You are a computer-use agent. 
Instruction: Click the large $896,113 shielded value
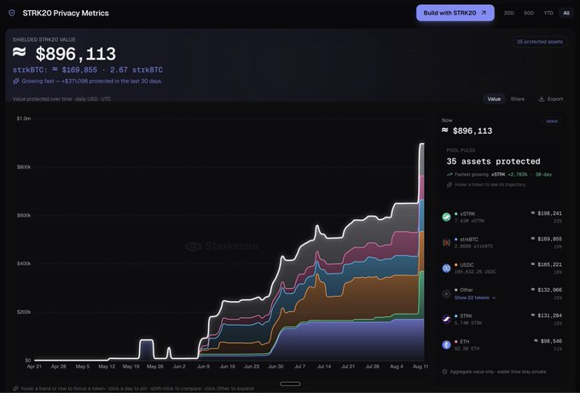click(x=64, y=54)
